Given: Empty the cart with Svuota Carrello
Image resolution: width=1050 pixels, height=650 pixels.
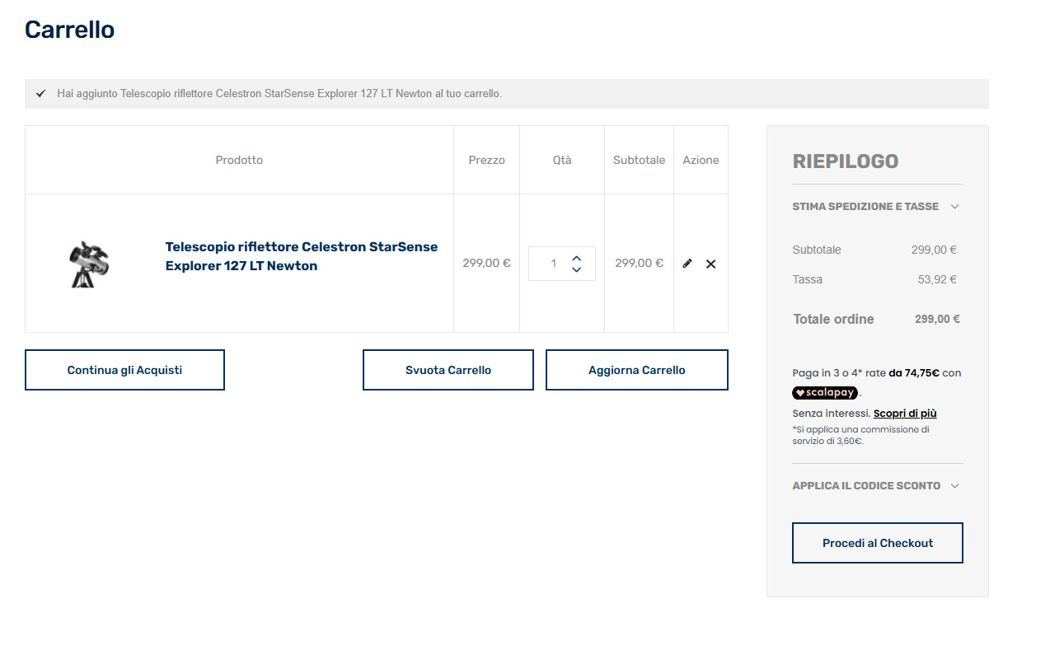Looking at the screenshot, I should click(448, 370).
